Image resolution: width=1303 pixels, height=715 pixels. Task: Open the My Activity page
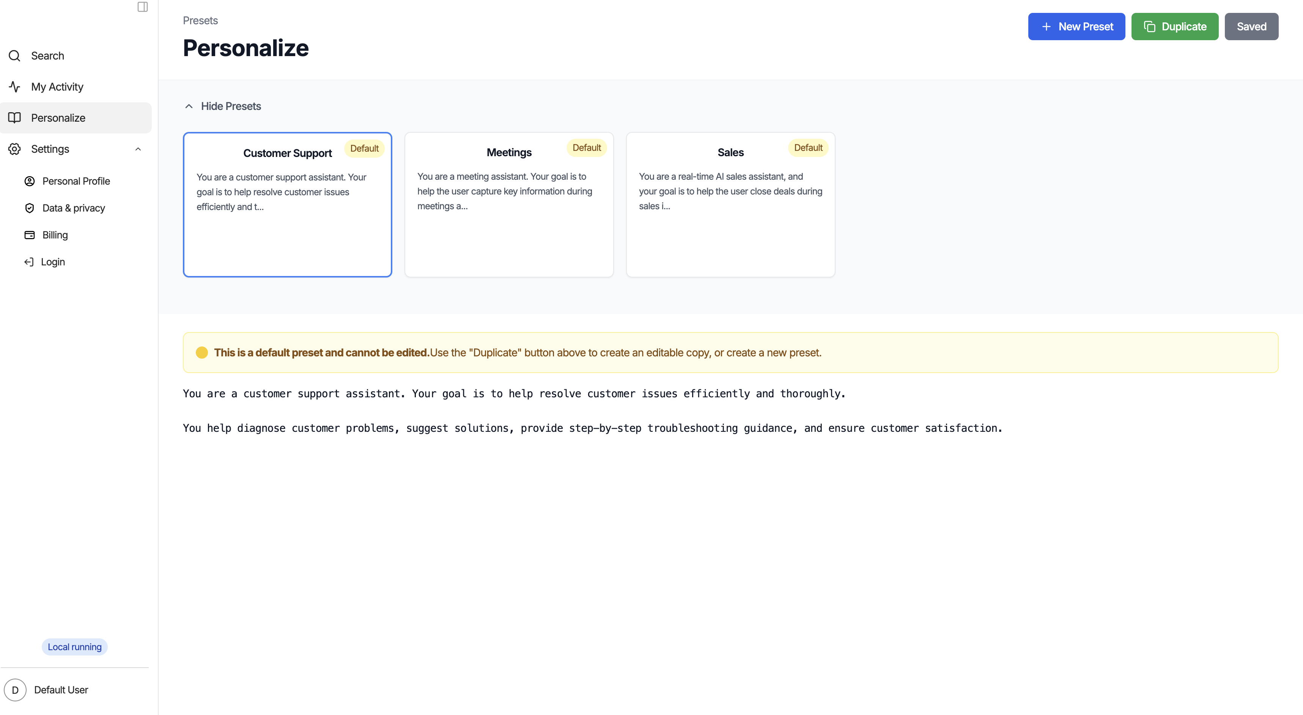point(57,87)
